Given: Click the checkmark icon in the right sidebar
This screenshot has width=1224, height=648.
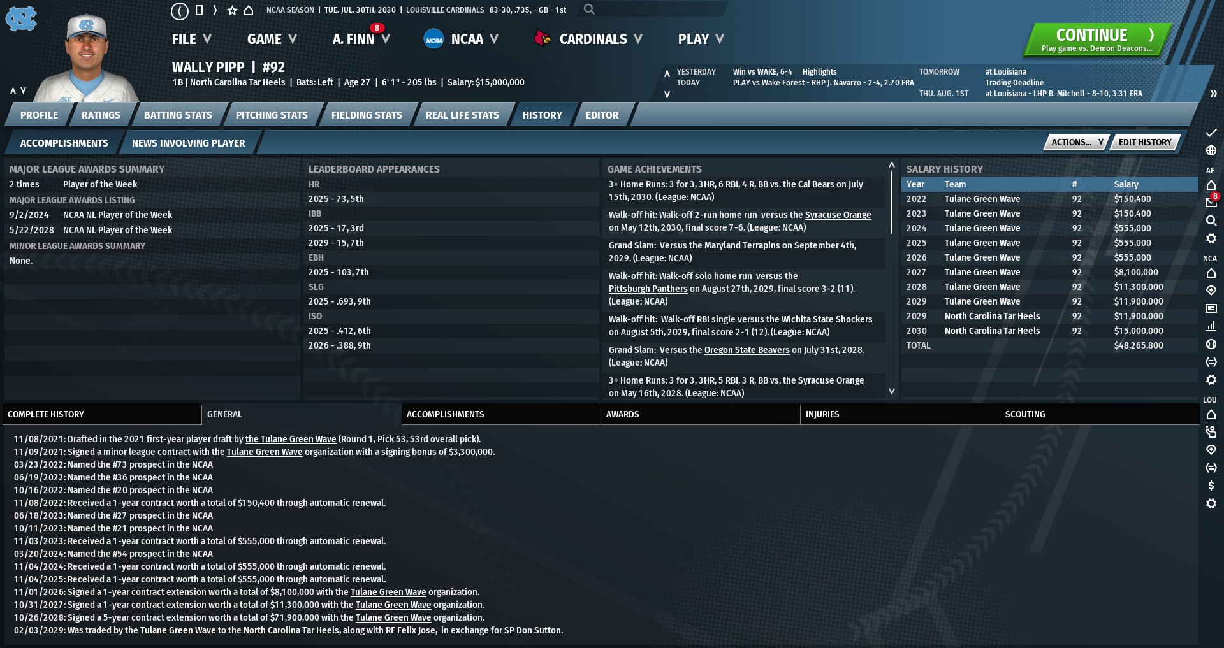Looking at the screenshot, I should pyautogui.click(x=1211, y=133).
